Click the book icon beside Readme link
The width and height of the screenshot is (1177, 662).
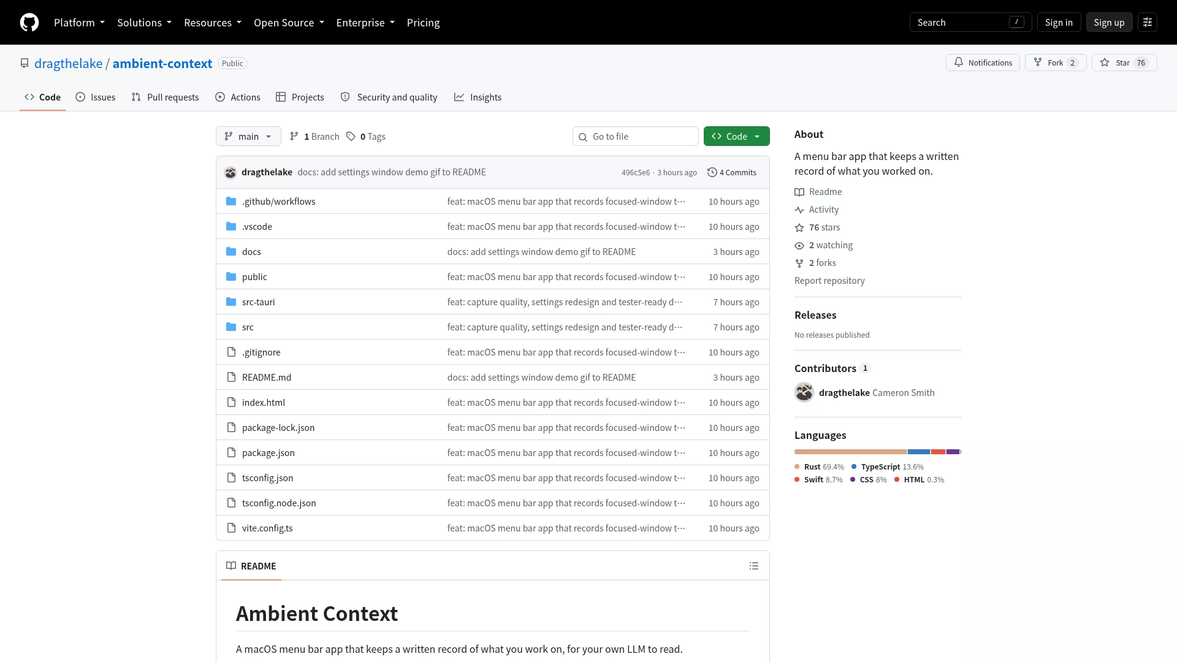coord(799,192)
